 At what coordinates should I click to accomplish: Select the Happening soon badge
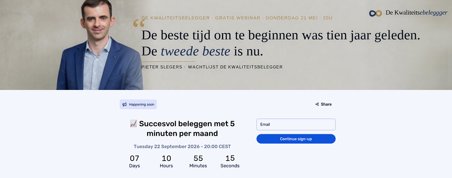(138, 105)
